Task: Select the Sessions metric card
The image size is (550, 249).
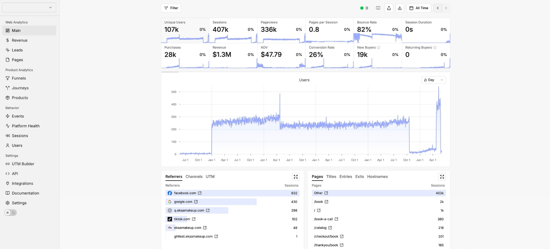Action: (233, 31)
